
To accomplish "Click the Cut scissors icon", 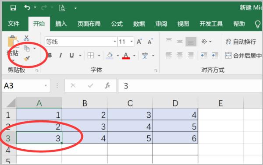I will tap(26, 38).
